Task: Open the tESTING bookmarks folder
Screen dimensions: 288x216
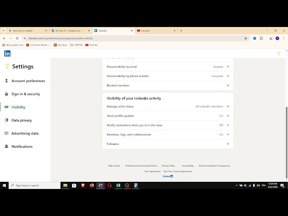Action: pos(76,45)
